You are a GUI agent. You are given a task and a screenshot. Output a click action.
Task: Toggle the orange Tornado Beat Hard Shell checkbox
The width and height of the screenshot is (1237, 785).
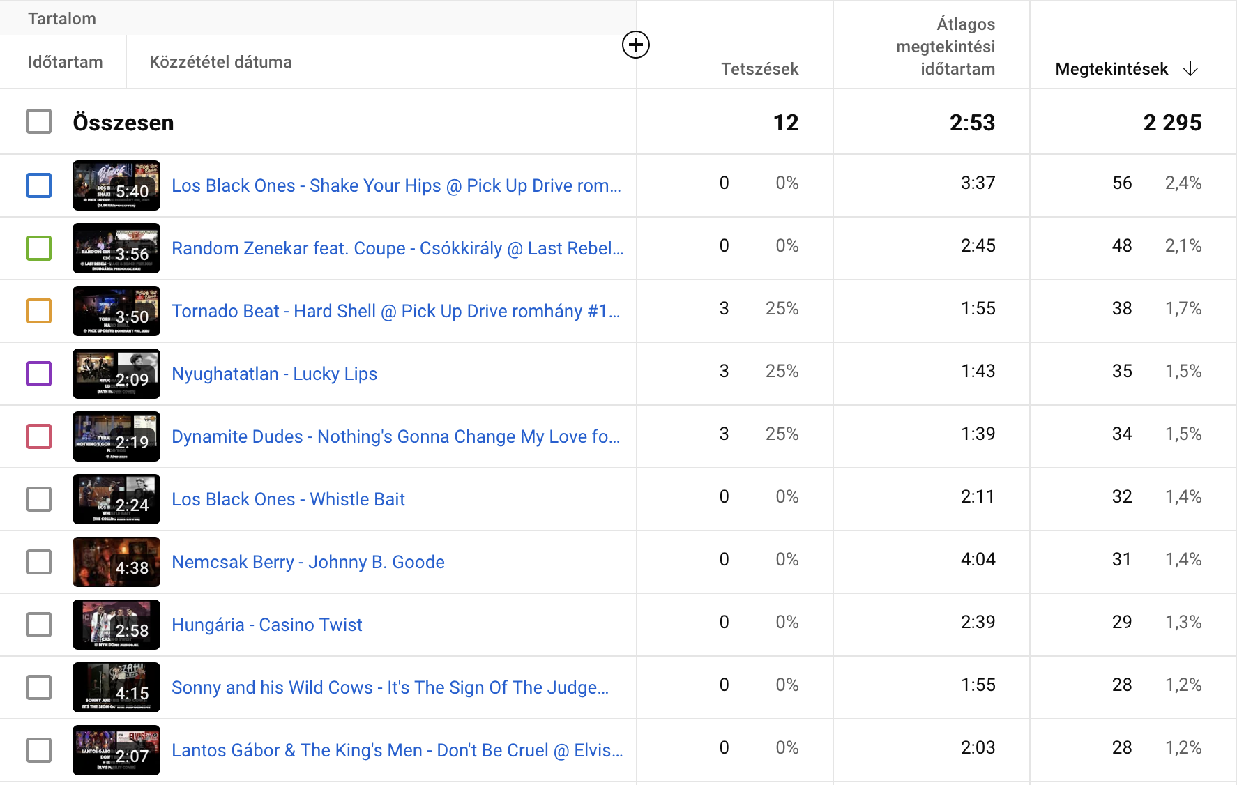39,311
